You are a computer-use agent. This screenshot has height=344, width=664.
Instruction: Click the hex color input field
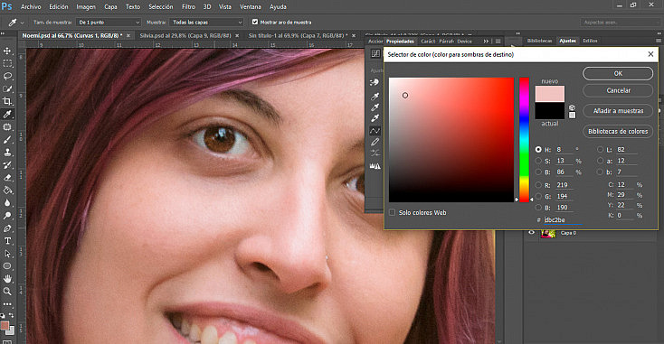coord(564,219)
